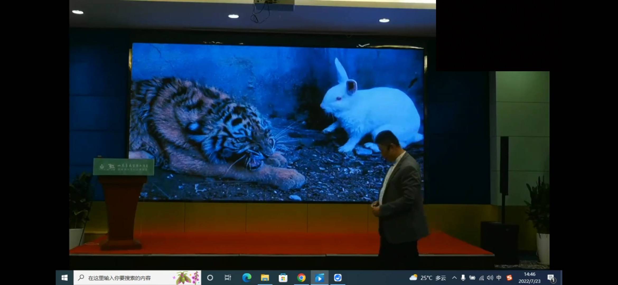The height and width of the screenshot is (285, 618).
Task: Launch Microsoft Edge from the taskbar
Action: pos(247,278)
